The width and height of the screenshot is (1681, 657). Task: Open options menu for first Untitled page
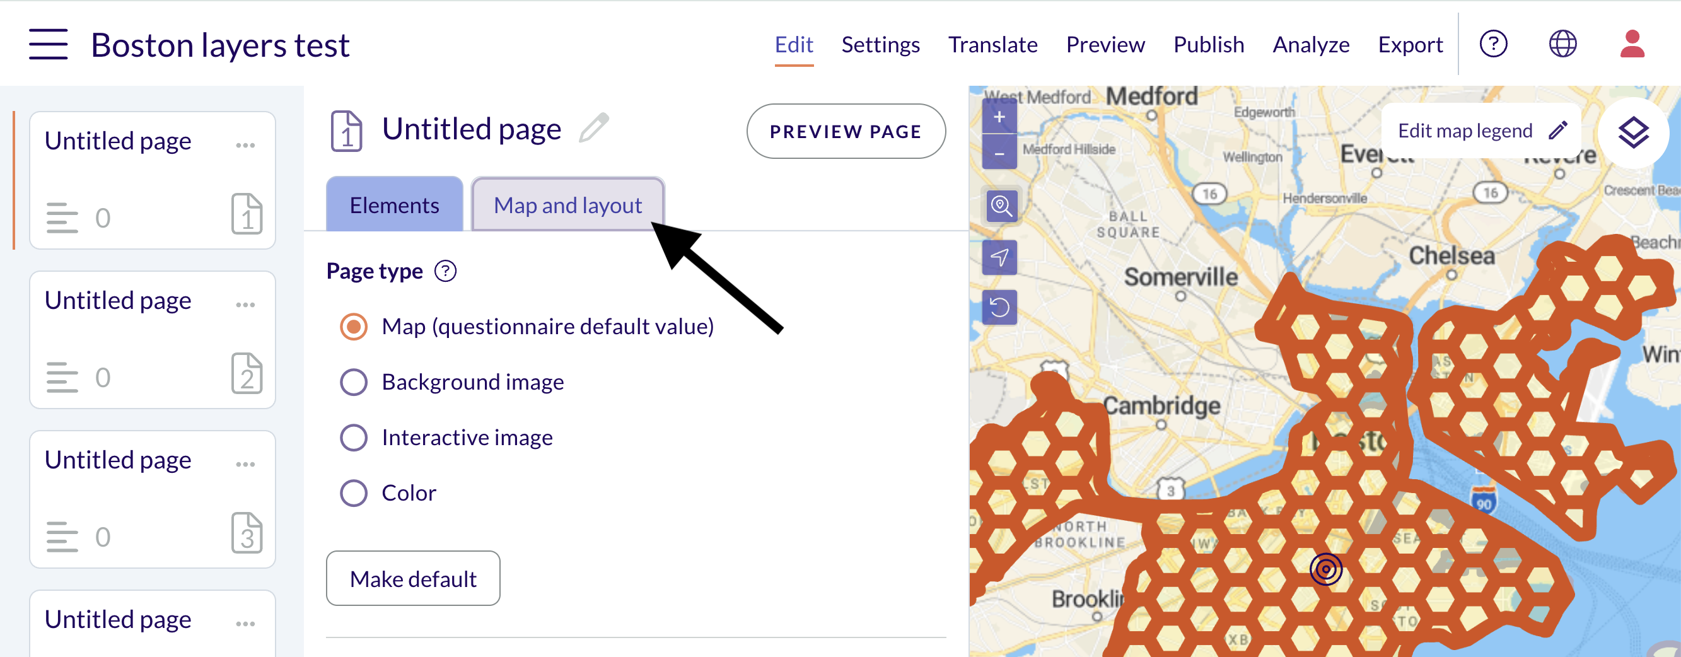245,145
